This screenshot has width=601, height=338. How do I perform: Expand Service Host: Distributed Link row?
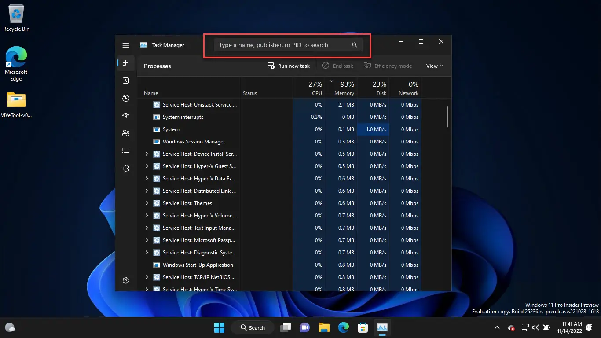[147, 191]
